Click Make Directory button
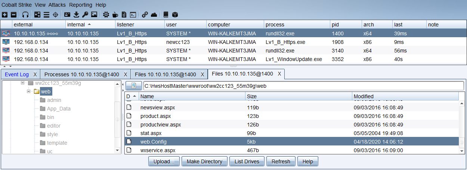The height and width of the screenshot is (170, 467). [204, 161]
